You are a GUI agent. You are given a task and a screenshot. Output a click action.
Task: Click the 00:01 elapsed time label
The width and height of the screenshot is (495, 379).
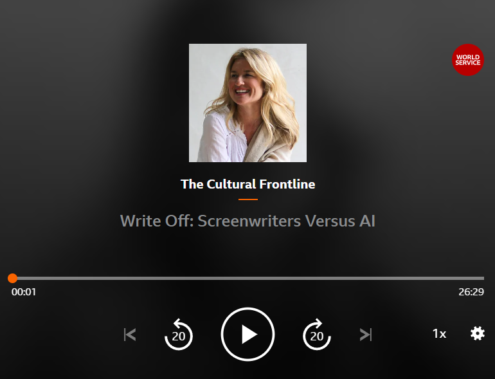pos(24,291)
